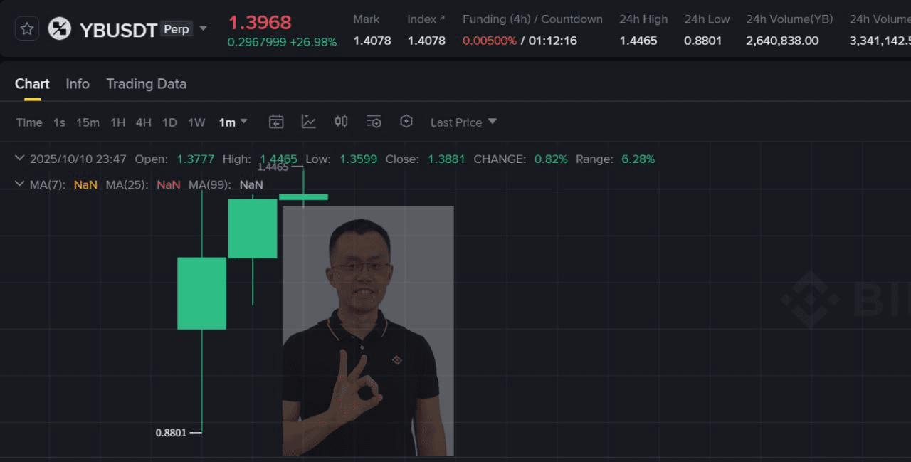Select the 4H time interval
The image size is (911, 462).
143,122
